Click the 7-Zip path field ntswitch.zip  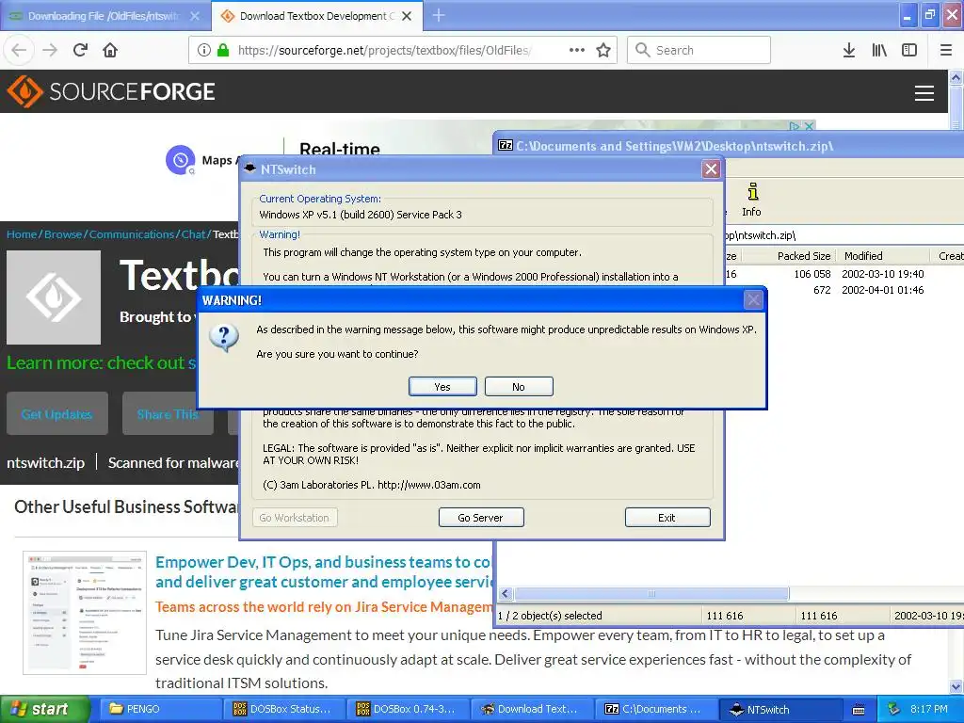click(843, 235)
